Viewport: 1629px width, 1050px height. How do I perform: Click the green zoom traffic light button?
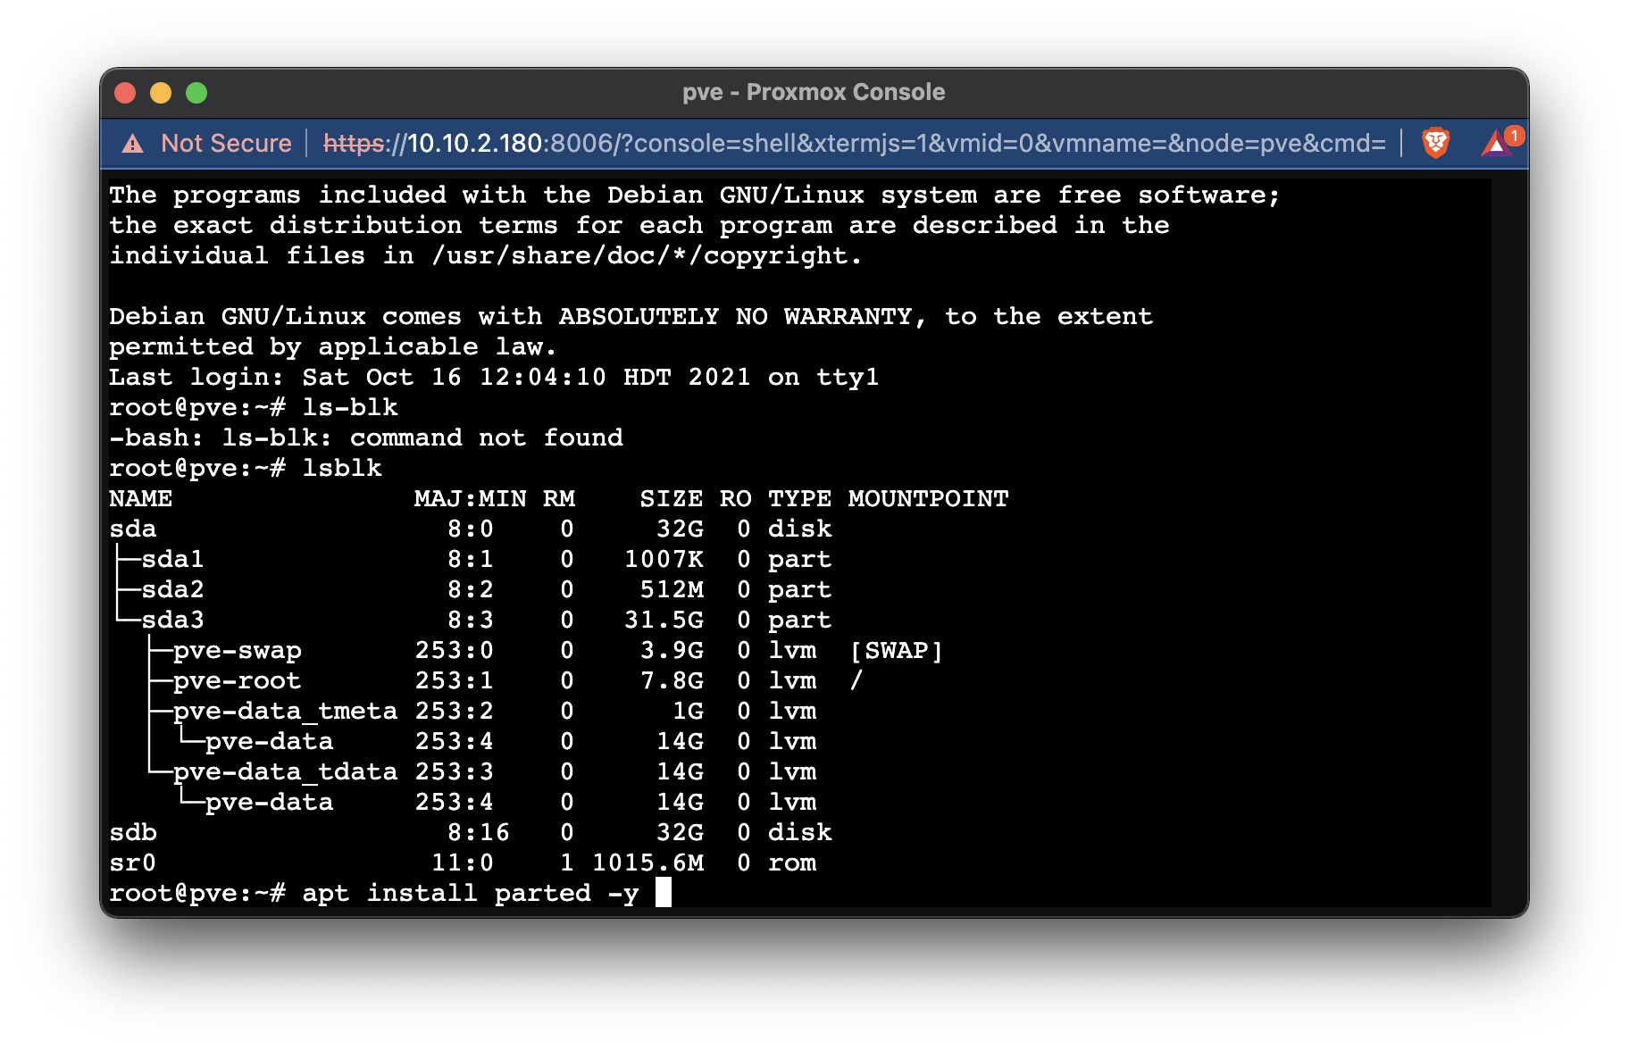tap(196, 92)
